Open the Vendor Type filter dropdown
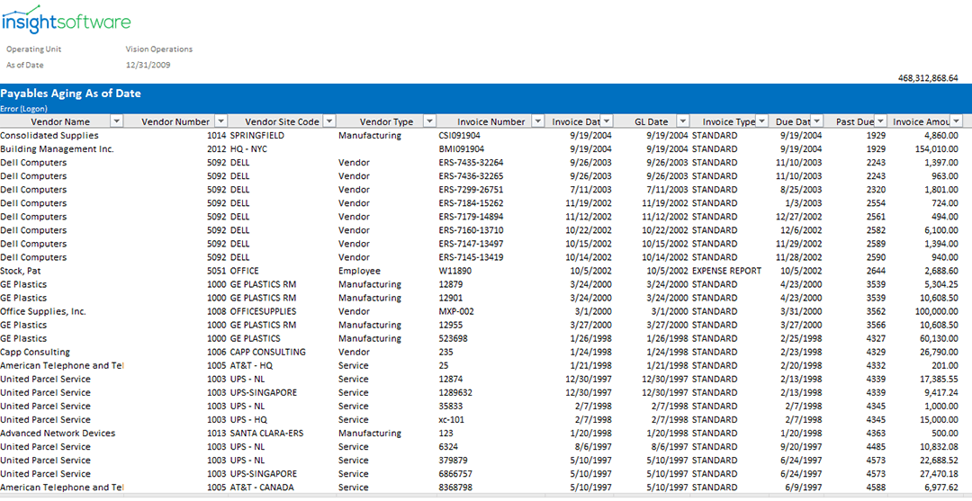This screenshot has width=972, height=501. [x=429, y=121]
